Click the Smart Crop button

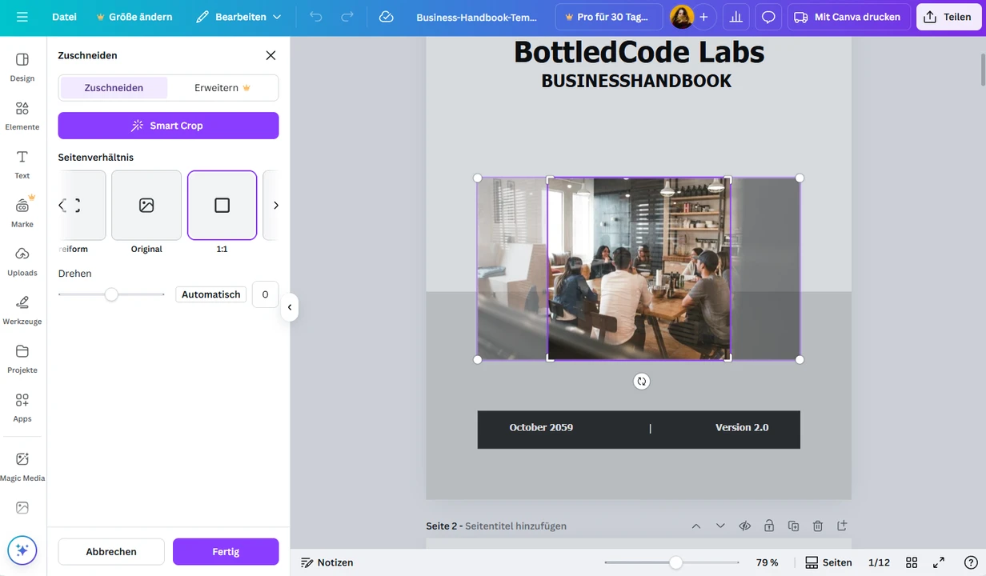(168, 126)
